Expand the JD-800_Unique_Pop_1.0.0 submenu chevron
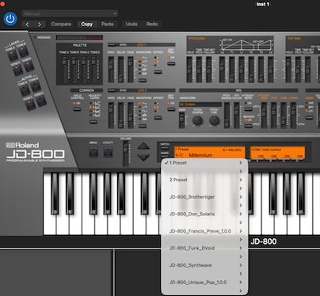 pos(241,283)
